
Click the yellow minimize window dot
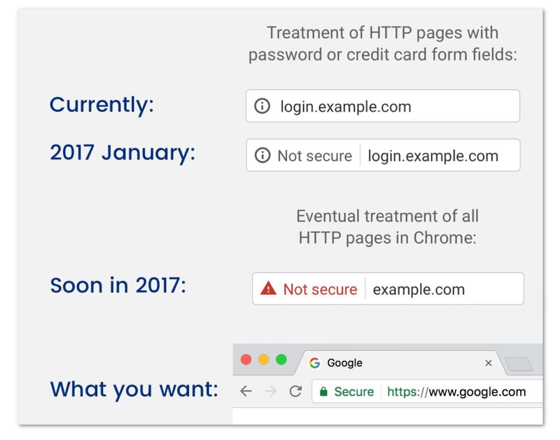coord(264,359)
